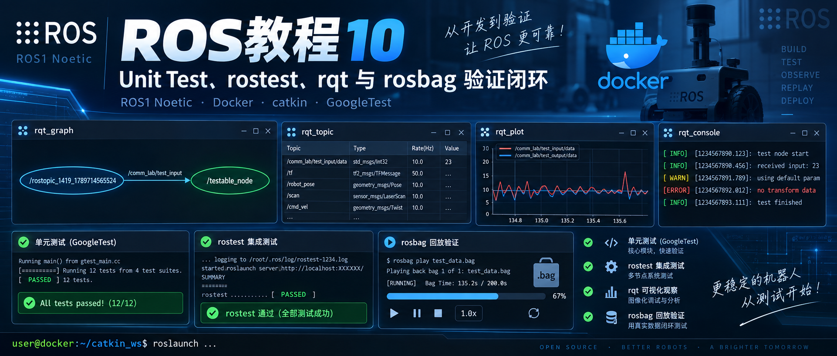837x356 pixels.
Task: Click the .bag file icon
Action: coord(546,273)
